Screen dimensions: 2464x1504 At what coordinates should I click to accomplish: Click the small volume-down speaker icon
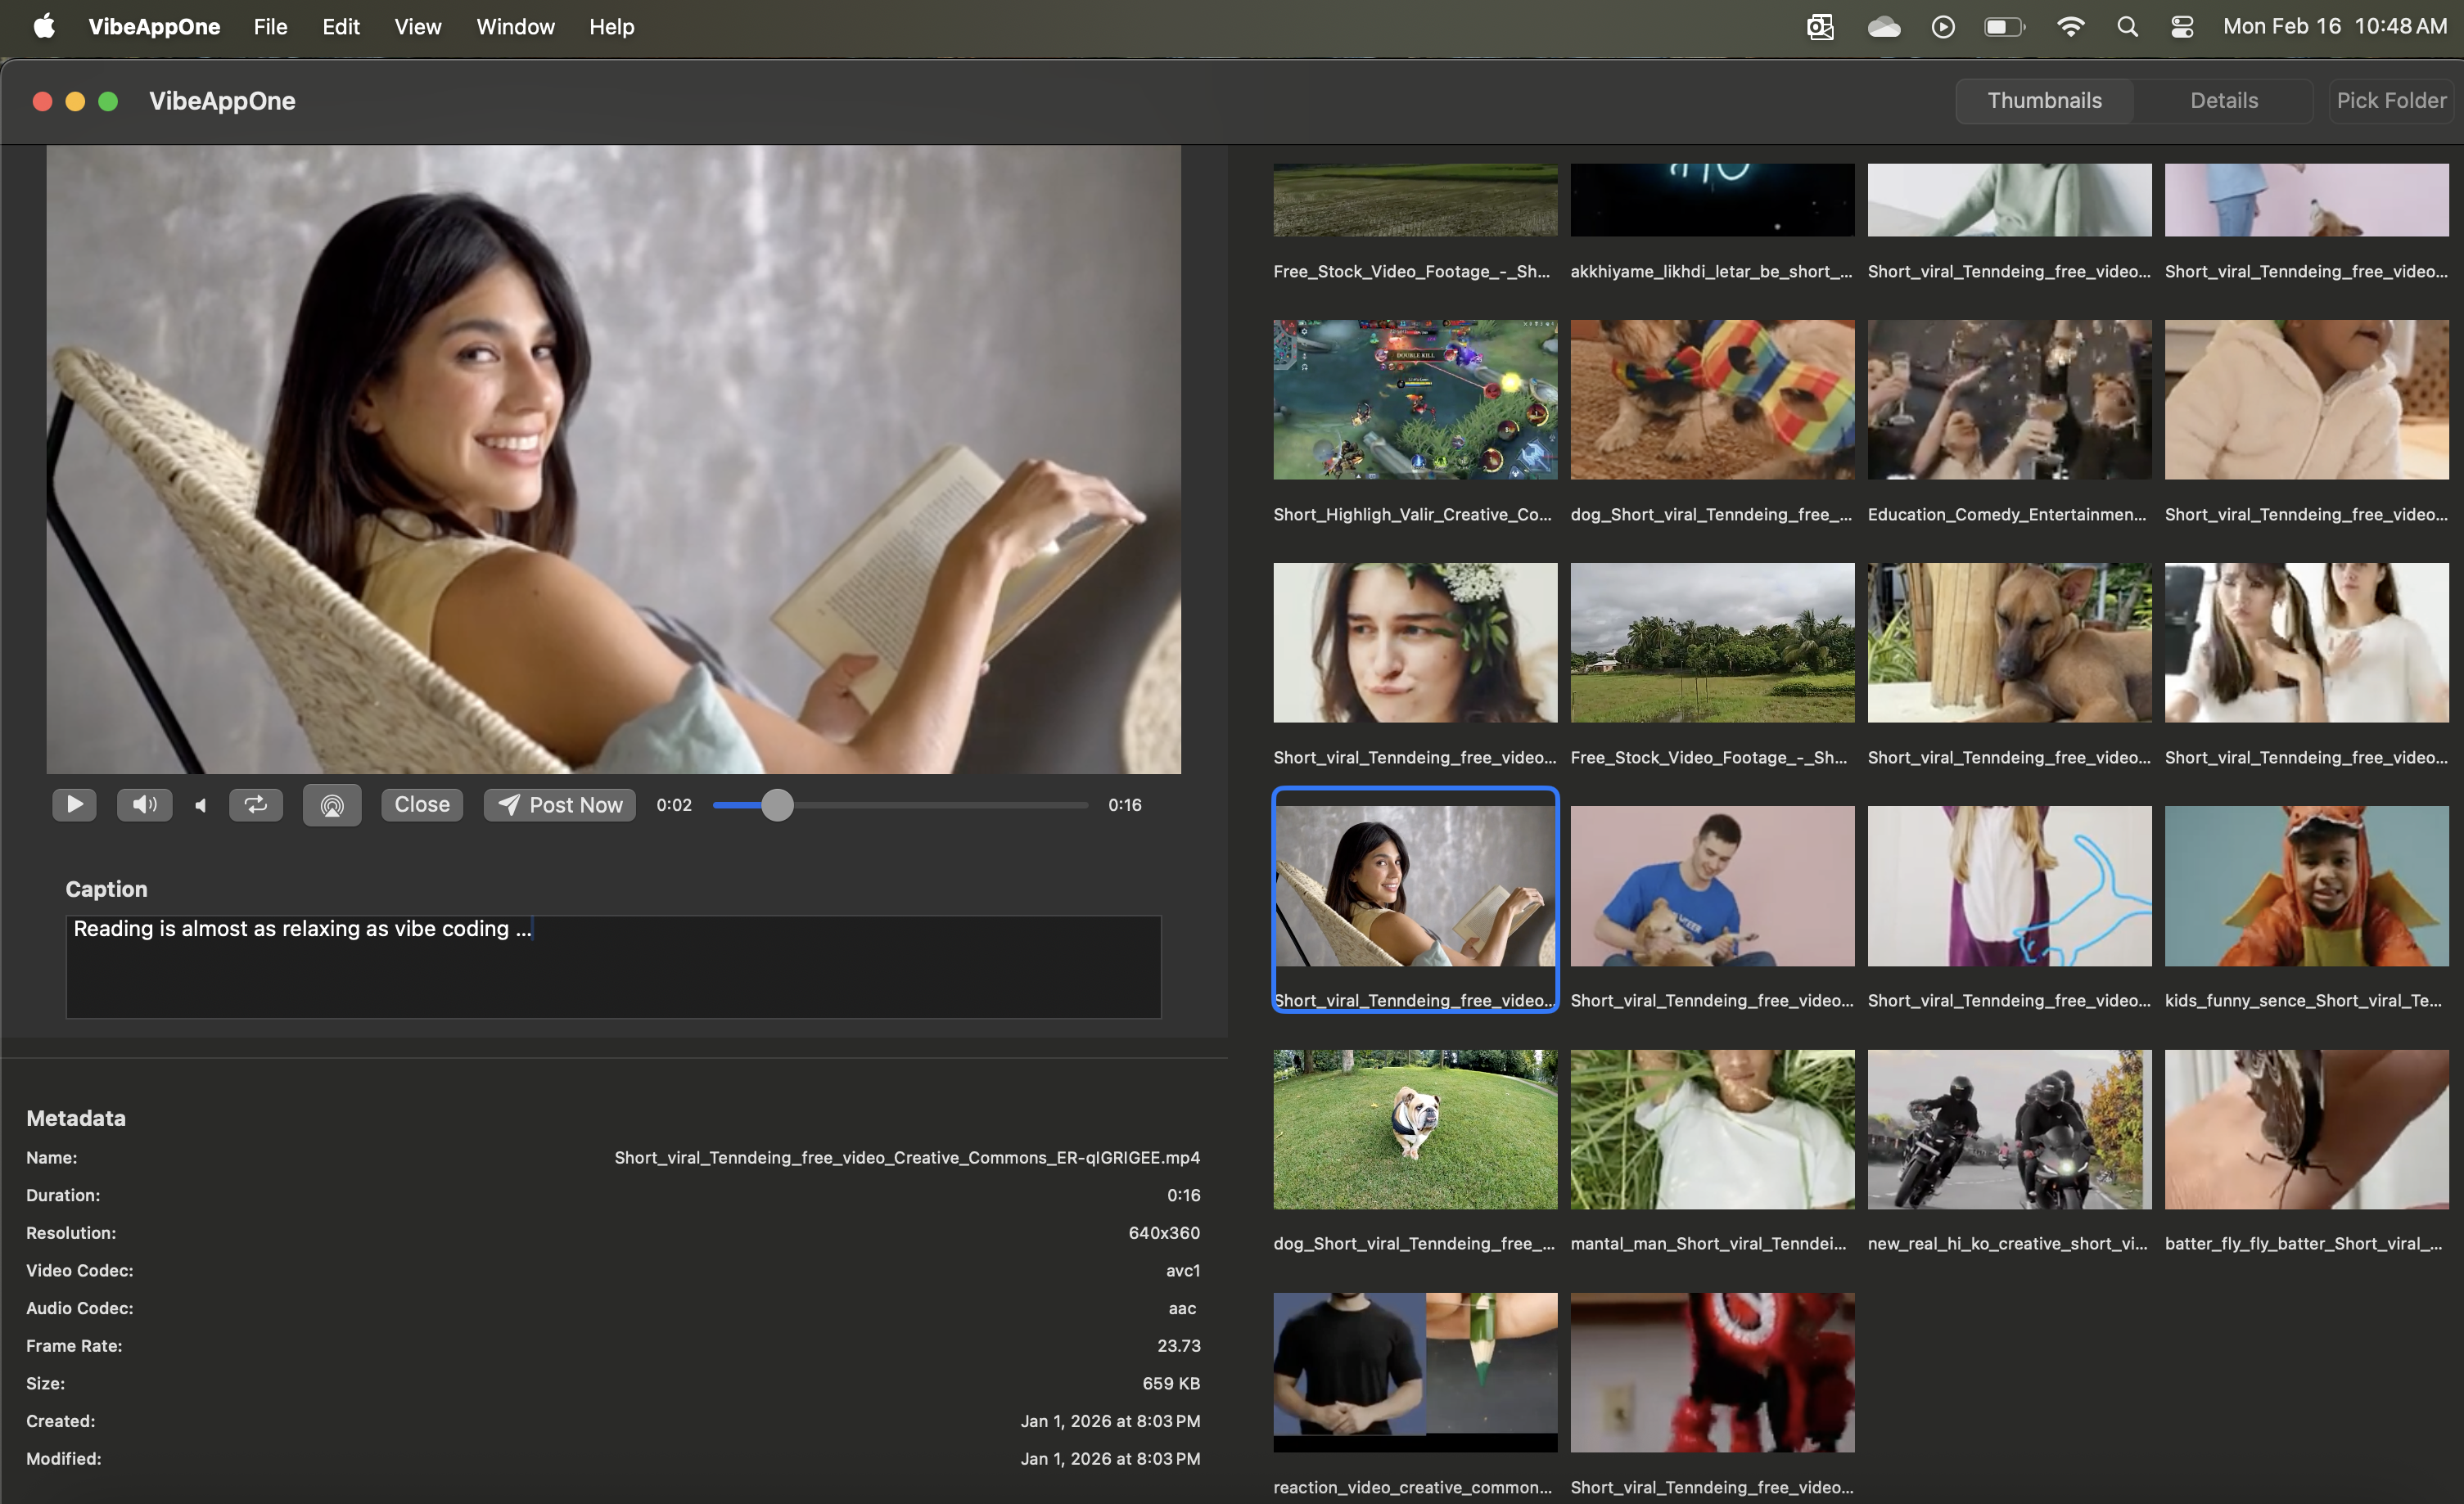click(200, 805)
